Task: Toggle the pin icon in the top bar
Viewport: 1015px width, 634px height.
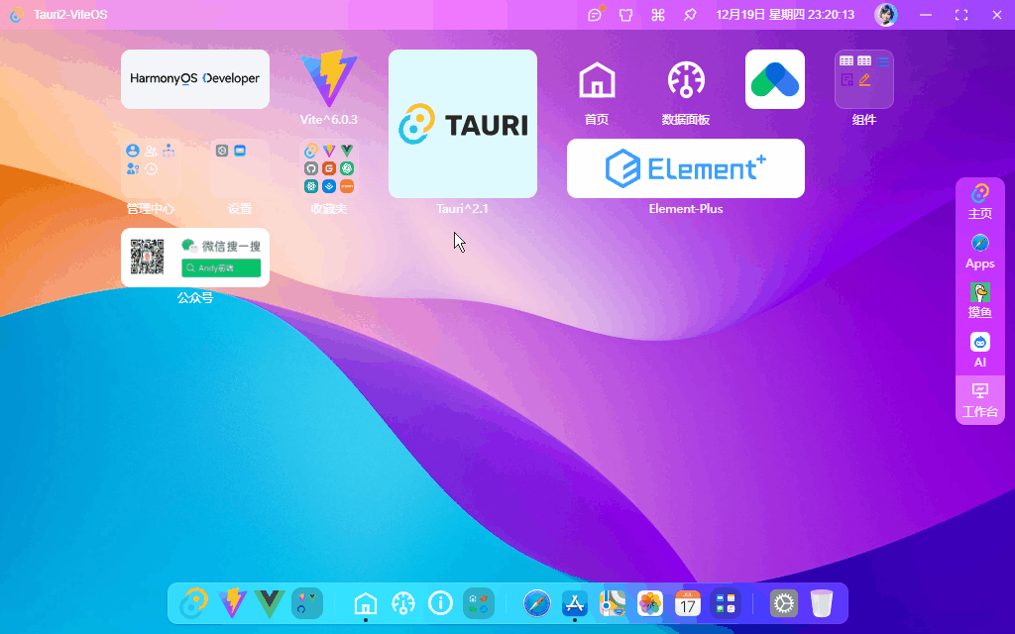Action: (690, 14)
